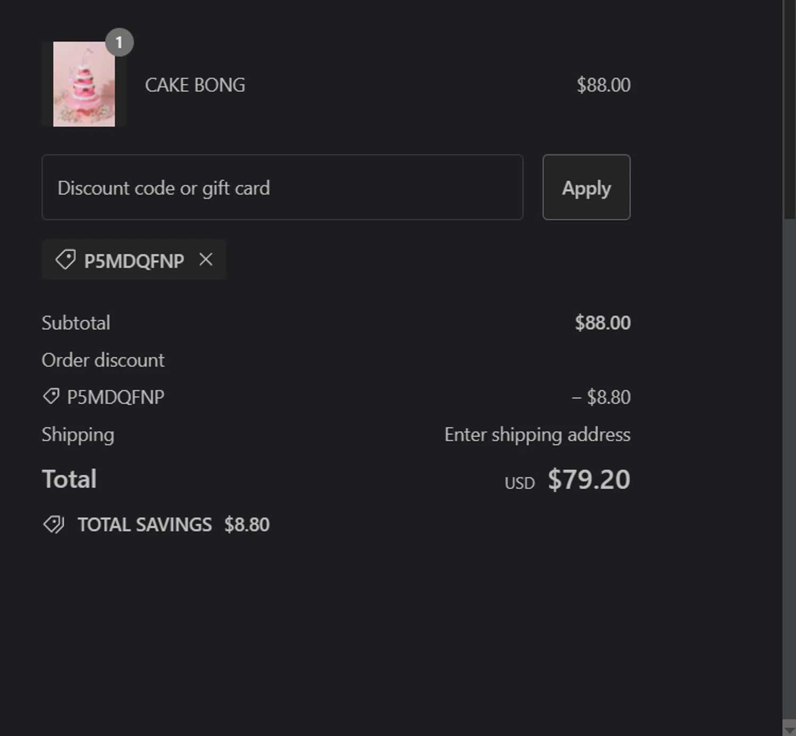This screenshot has width=796, height=736.
Task: Click the P5MDQFNP applied code chip label
Action: tap(134, 261)
